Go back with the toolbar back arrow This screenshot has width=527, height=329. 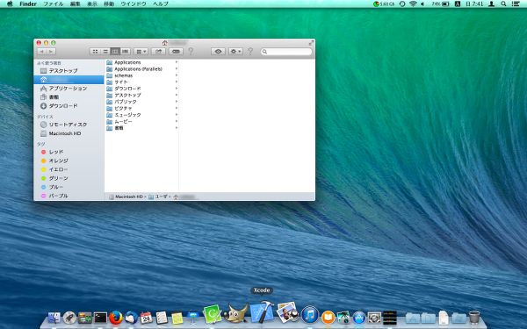[41, 52]
